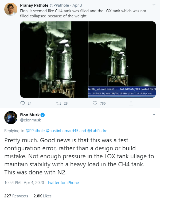172x199 pixels.
Task: Expand the chevron menu on Elon's tweet
Action: (154, 114)
